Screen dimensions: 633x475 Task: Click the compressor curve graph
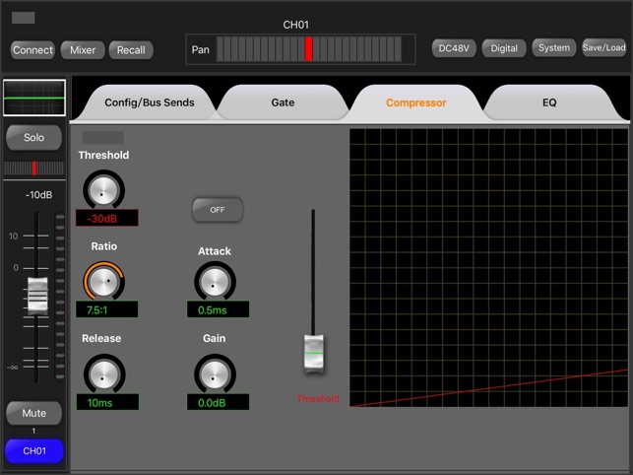(x=489, y=268)
